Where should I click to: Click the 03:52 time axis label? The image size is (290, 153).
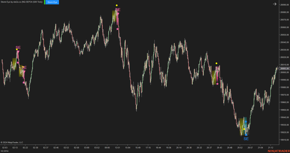click(x=97, y=148)
